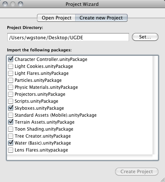165x182 pixels.
Task: Check Tree Creator.unityPackage box
Action: point(11,136)
